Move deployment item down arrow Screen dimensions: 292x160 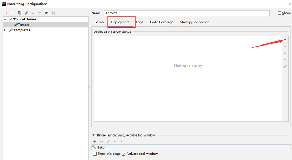pos(285,60)
